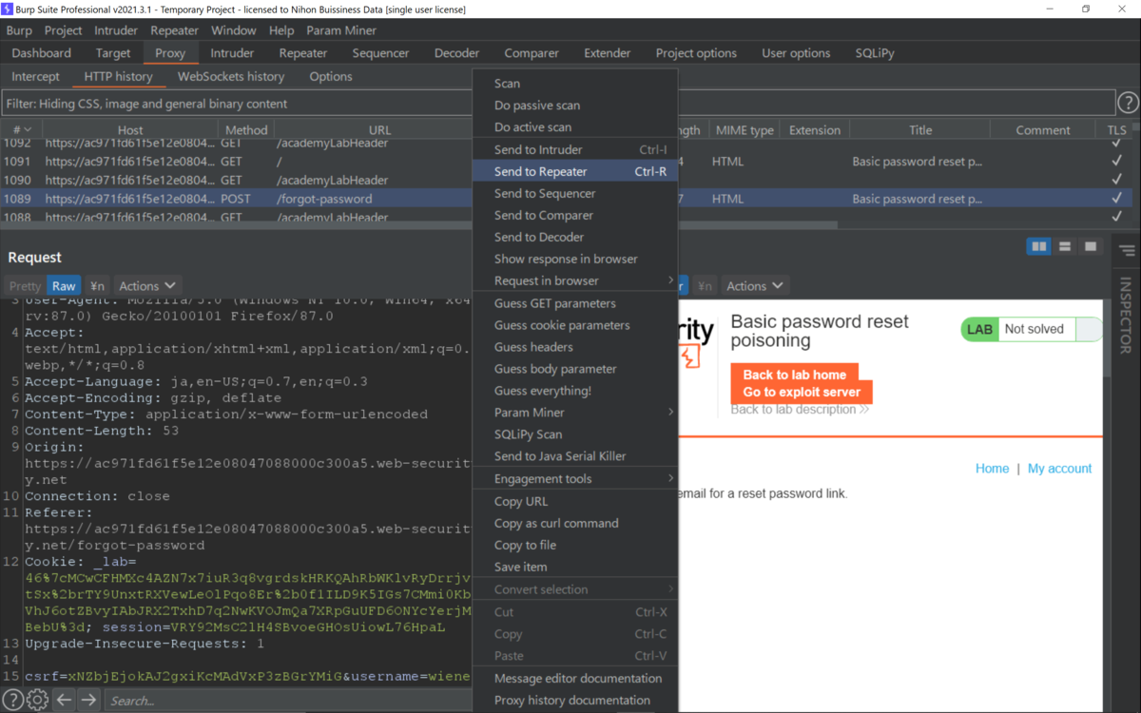The image size is (1141, 713).
Task: Expand the Engagement tools submenu
Action: [x=575, y=478]
